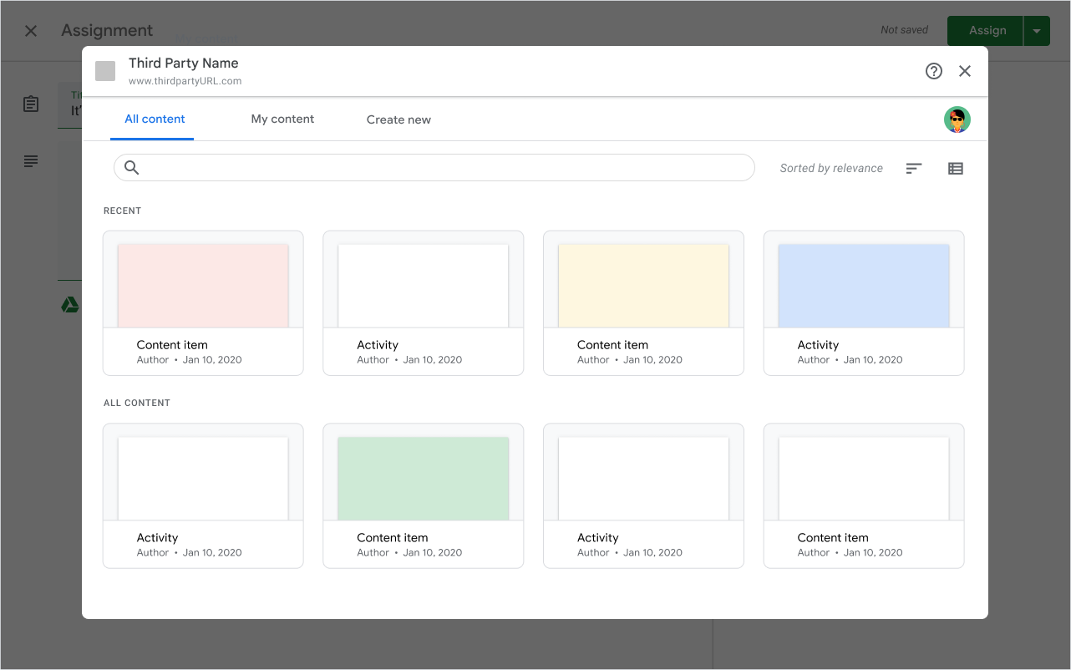The width and height of the screenshot is (1071, 670).
Task: Select the green Content item thumbnail
Action: point(423,477)
